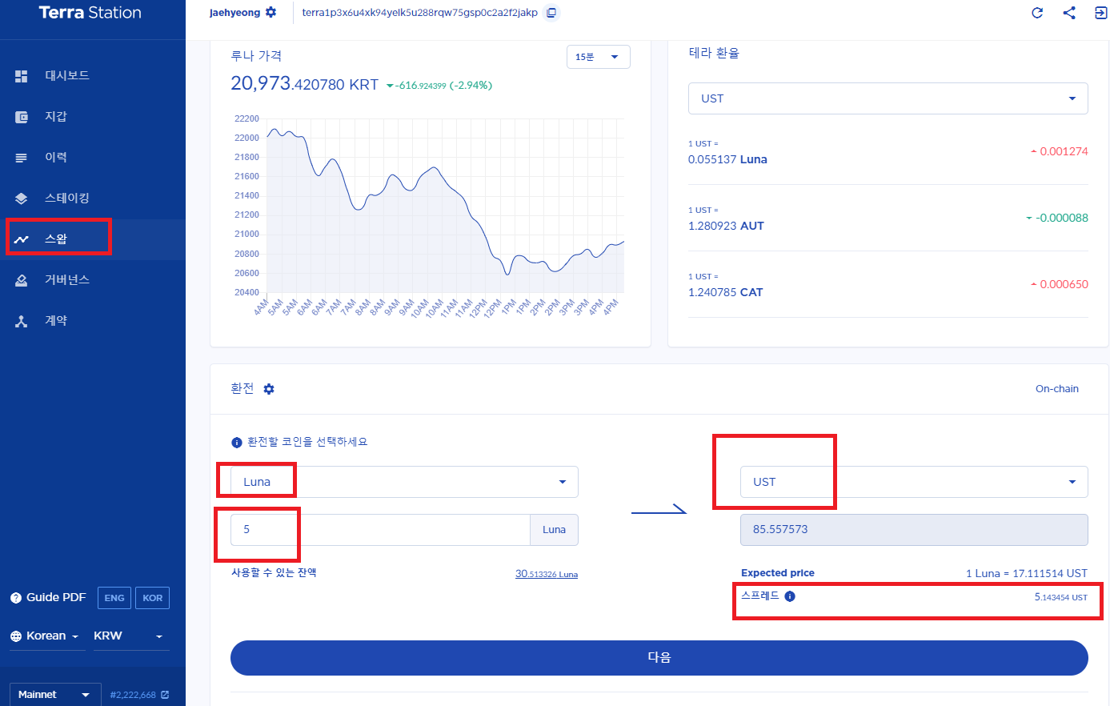Click the governance icon next to 거버넌스
This screenshot has width=1110, height=706.
coord(22,280)
